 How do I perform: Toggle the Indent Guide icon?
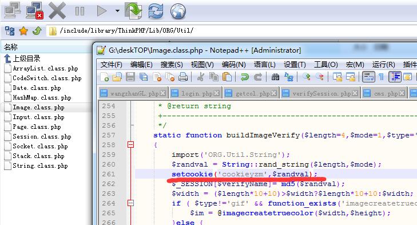tap(395, 77)
